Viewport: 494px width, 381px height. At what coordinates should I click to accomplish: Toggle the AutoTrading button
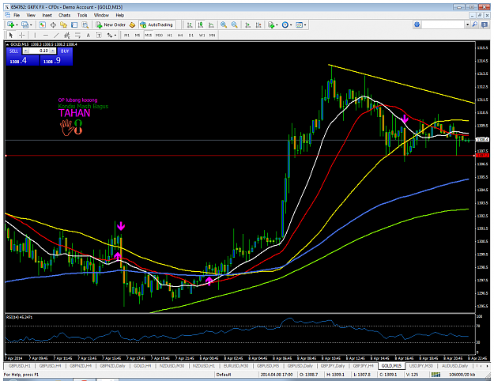click(x=156, y=25)
